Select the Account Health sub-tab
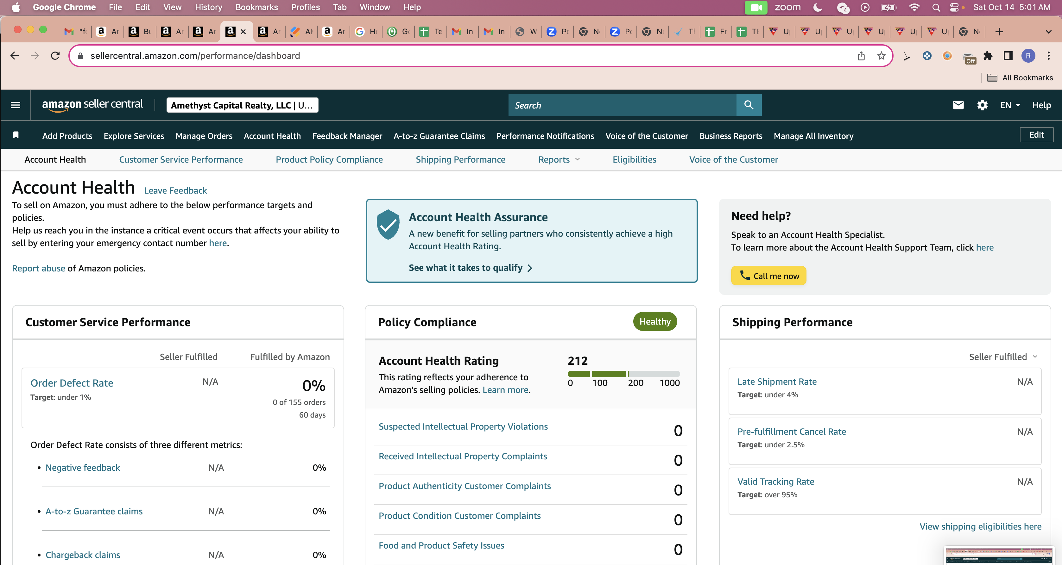The height and width of the screenshot is (565, 1062). click(55, 159)
